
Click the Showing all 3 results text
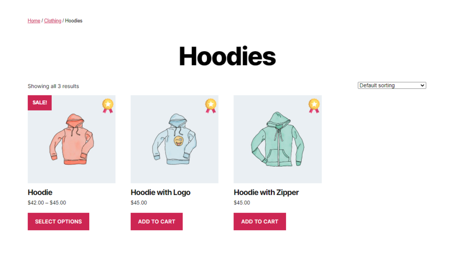point(54,86)
